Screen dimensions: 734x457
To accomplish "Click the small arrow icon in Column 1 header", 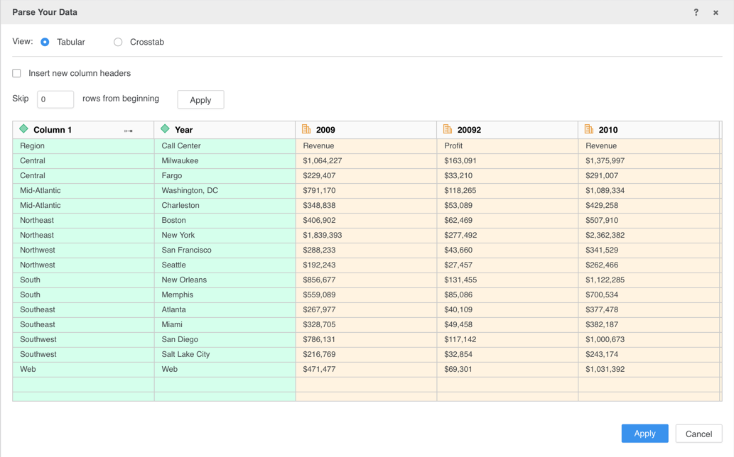I will 129,131.
